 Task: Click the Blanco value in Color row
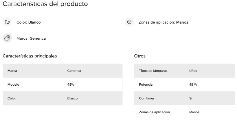(x=72, y=98)
